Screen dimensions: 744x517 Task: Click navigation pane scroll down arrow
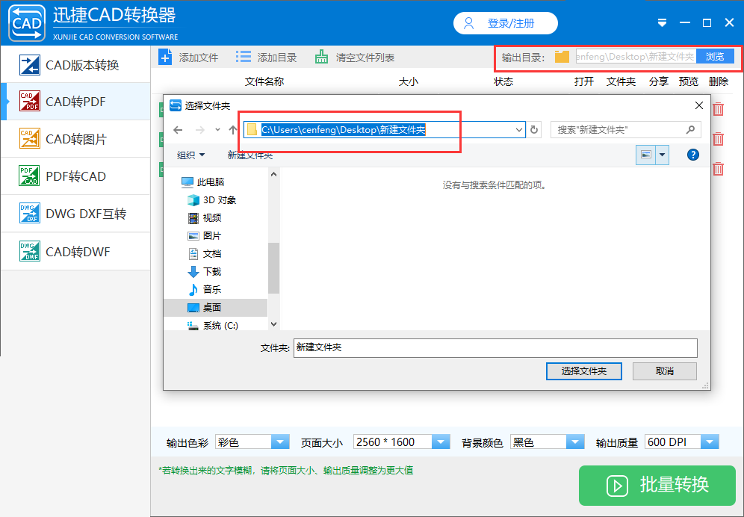coord(274,324)
